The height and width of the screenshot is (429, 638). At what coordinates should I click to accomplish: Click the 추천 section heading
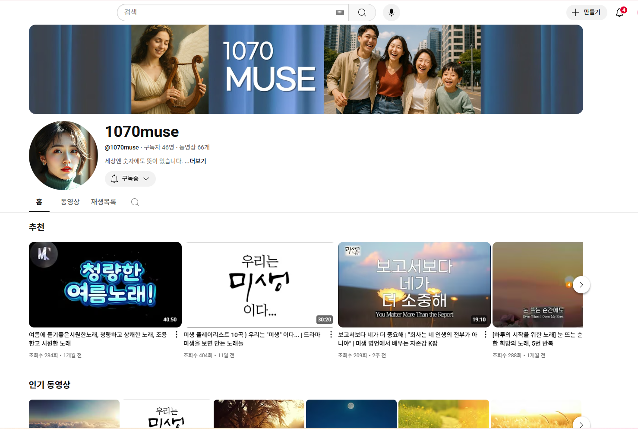click(37, 227)
